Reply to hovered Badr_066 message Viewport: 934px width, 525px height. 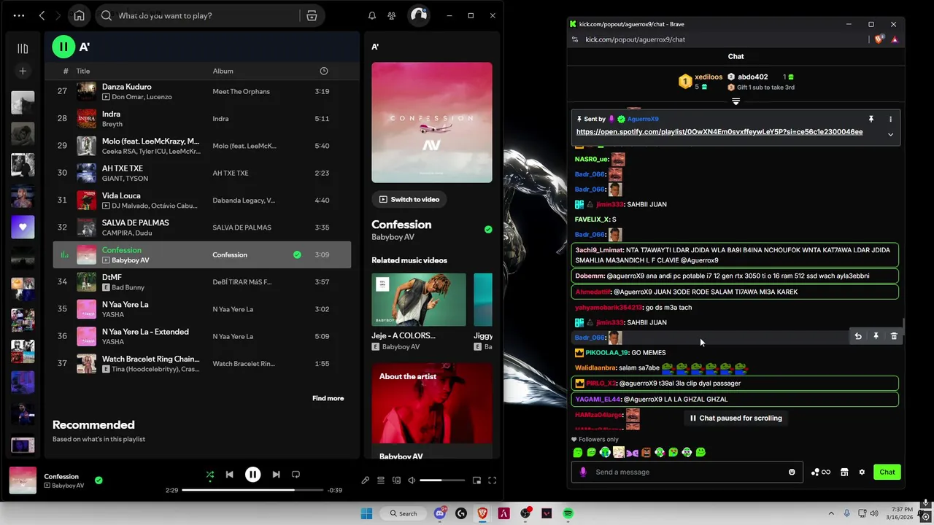pyautogui.click(x=858, y=336)
